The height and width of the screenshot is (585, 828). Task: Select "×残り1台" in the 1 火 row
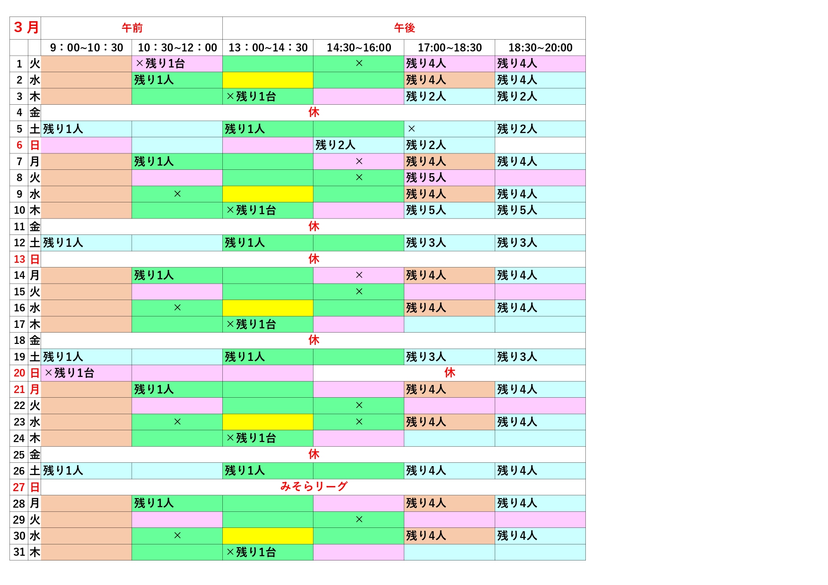(x=160, y=64)
